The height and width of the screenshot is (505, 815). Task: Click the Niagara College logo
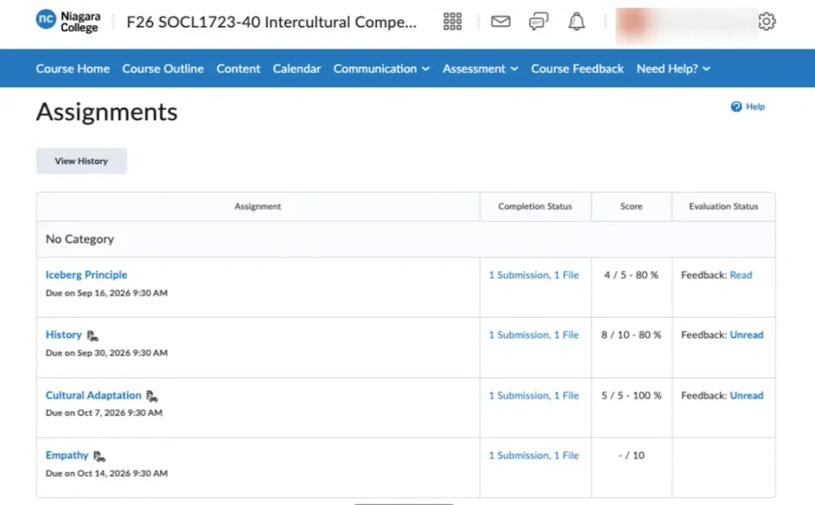pyautogui.click(x=68, y=22)
